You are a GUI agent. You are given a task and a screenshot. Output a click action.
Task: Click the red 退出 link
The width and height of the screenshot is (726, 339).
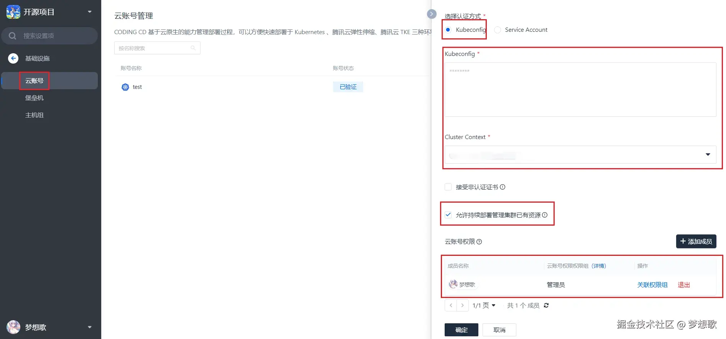tap(684, 285)
